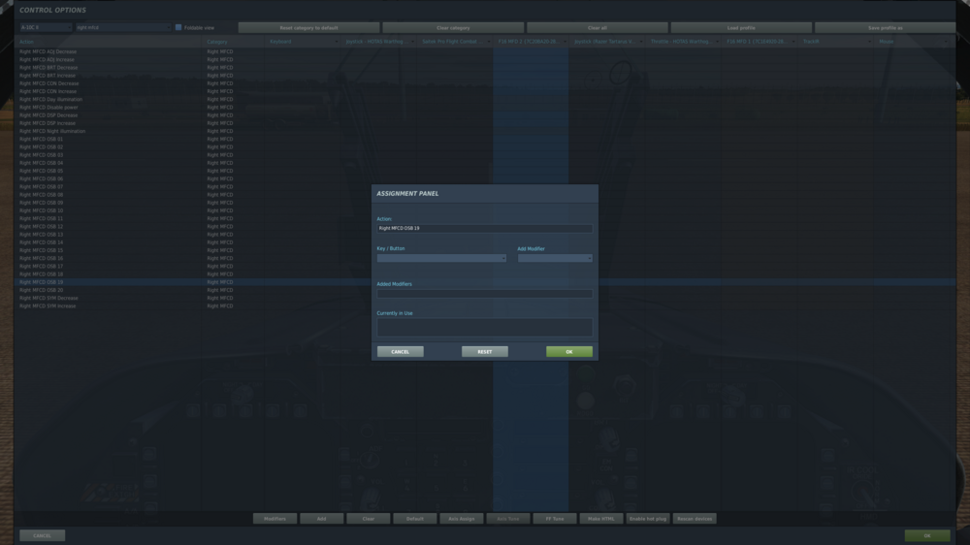970x545 pixels.
Task: Click the Enable hot plug button
Action: tap(648, 519)
